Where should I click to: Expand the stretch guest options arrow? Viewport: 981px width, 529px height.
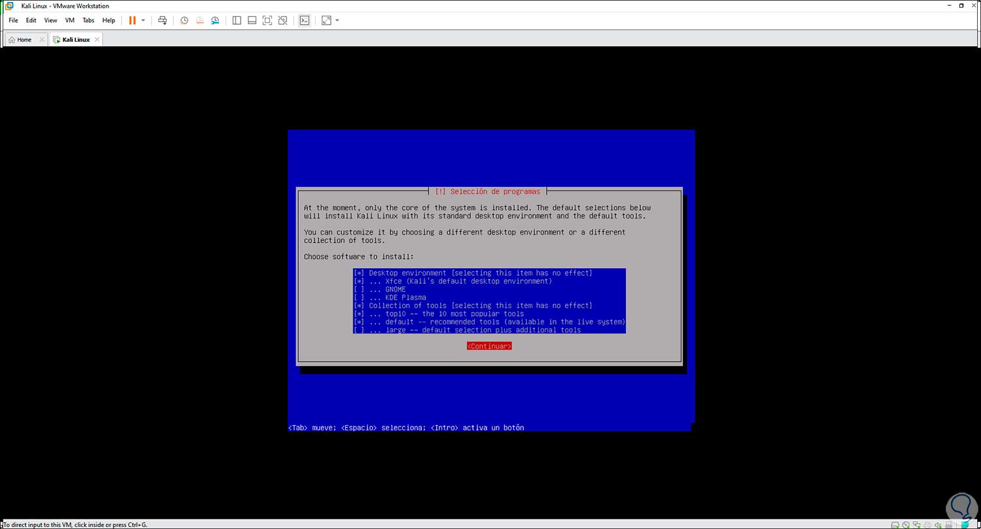pyautogui.click(x=337, y=20)
